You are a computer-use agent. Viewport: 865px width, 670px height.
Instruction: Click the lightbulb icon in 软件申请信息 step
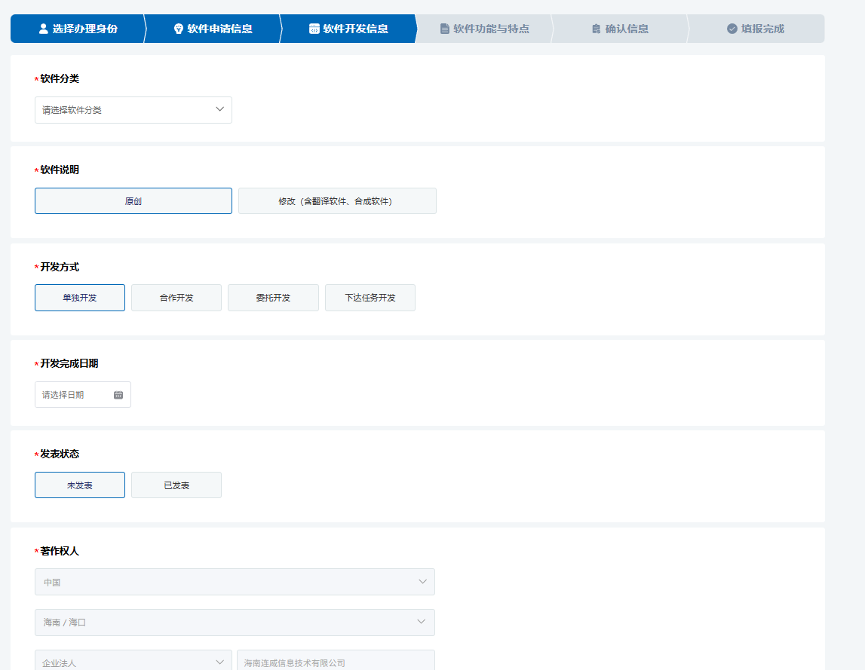179,29
